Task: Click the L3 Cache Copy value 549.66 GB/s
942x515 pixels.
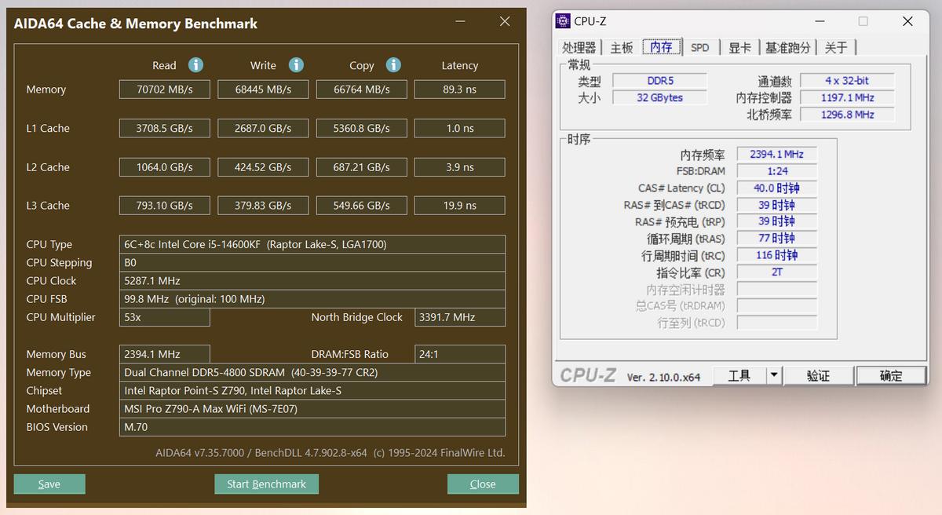Action: point(362,206)
